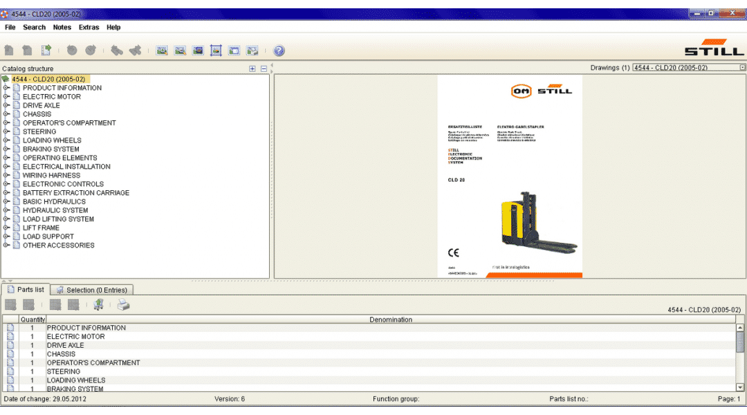Click the Quantity column header
The height and width of the screenshot is (415, 747).
point(33,320)
